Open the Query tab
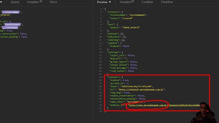 tap(15, 2)
